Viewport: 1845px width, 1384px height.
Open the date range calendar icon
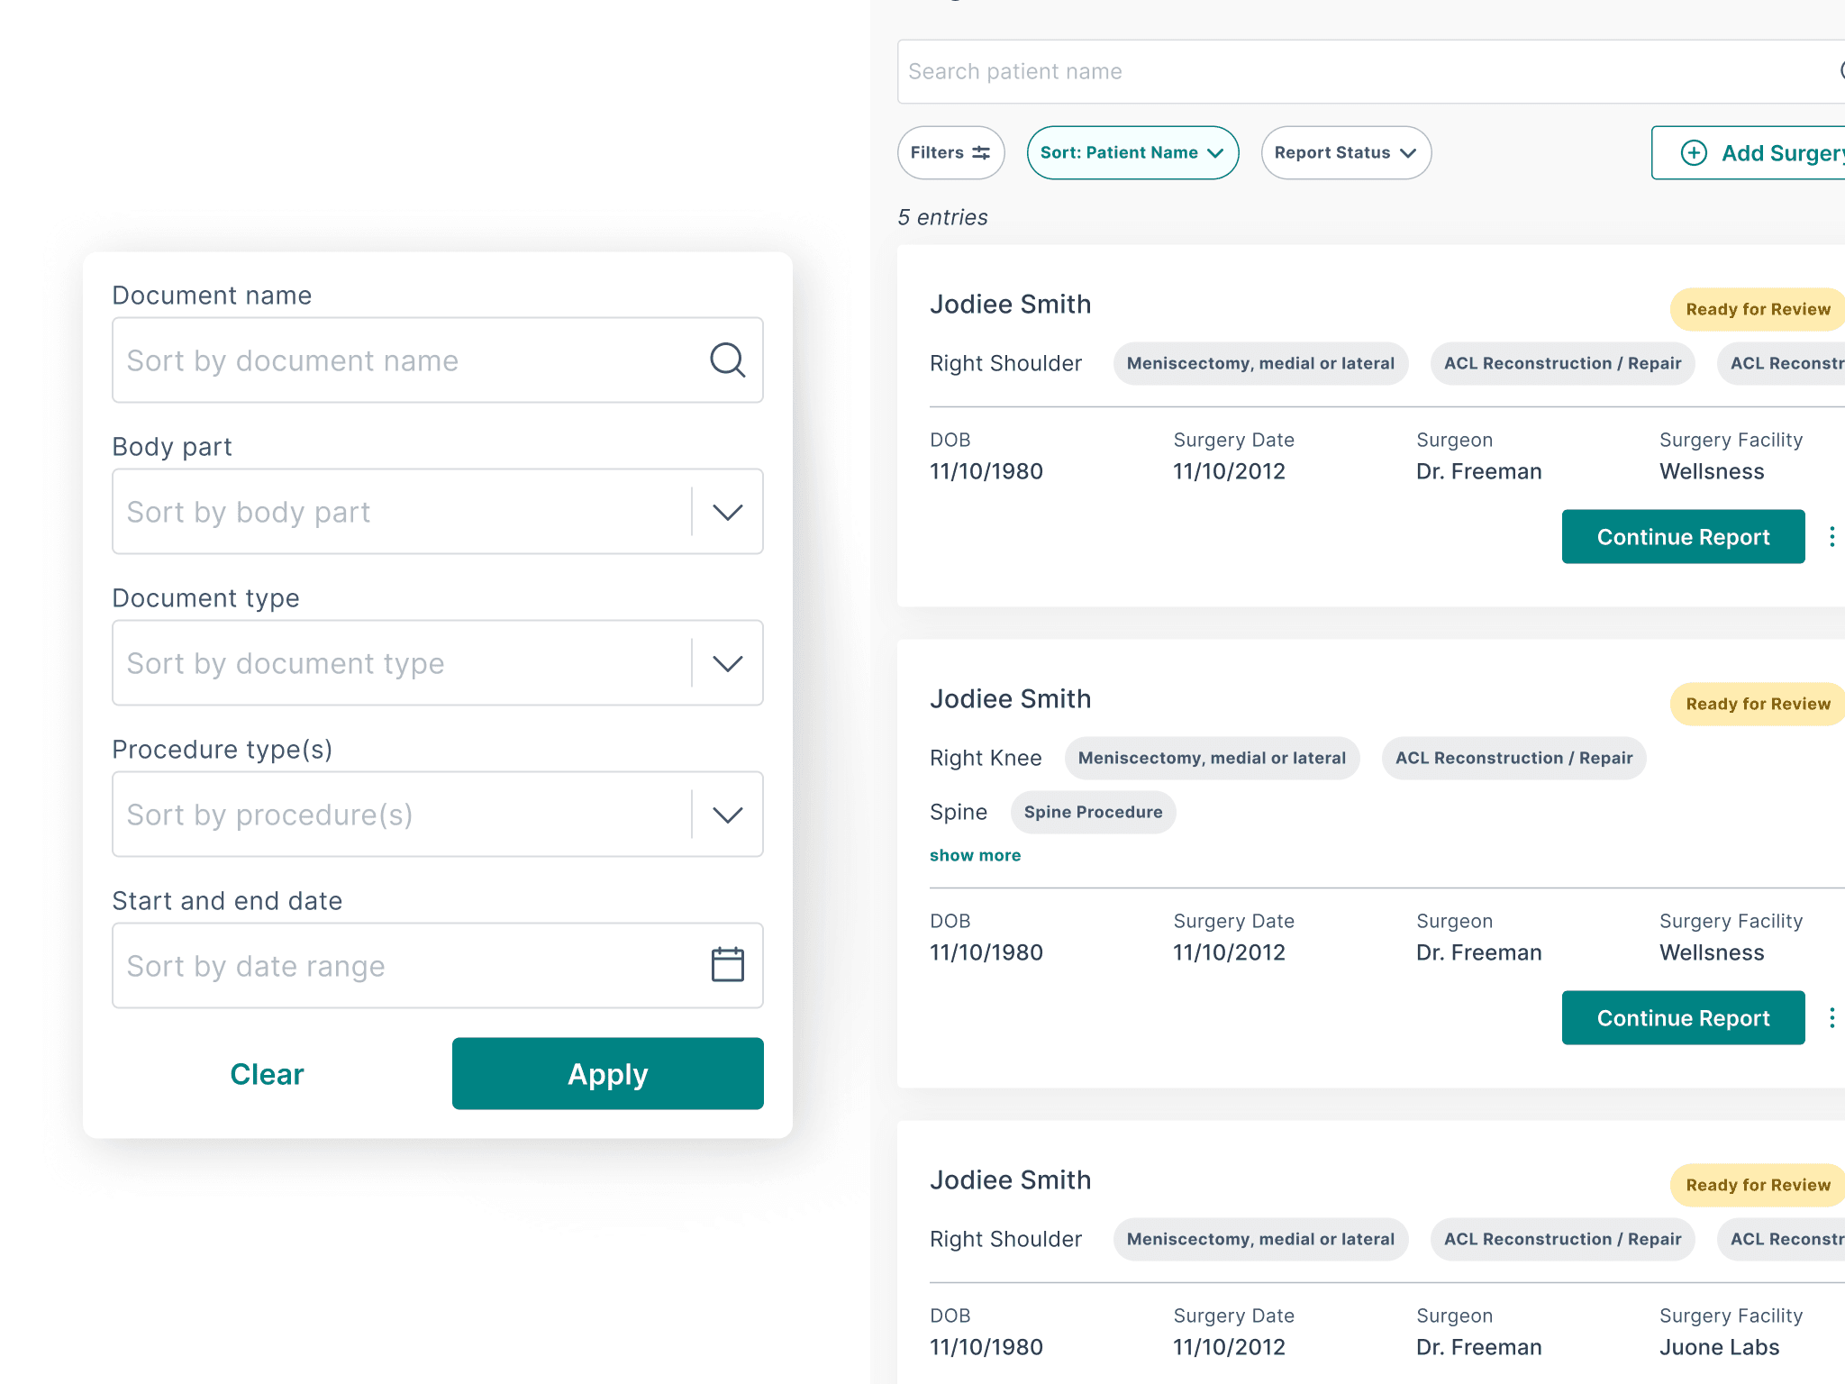click(727, 964)
